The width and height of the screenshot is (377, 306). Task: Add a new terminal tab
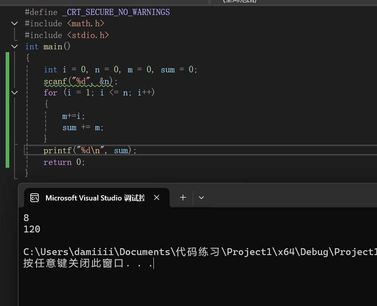pos(183,198)
